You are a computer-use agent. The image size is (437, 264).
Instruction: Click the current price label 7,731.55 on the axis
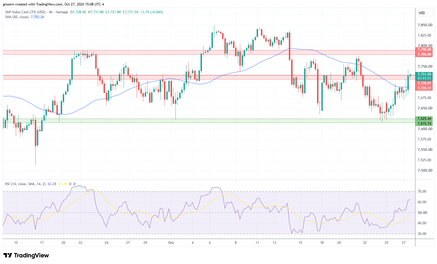424,74
